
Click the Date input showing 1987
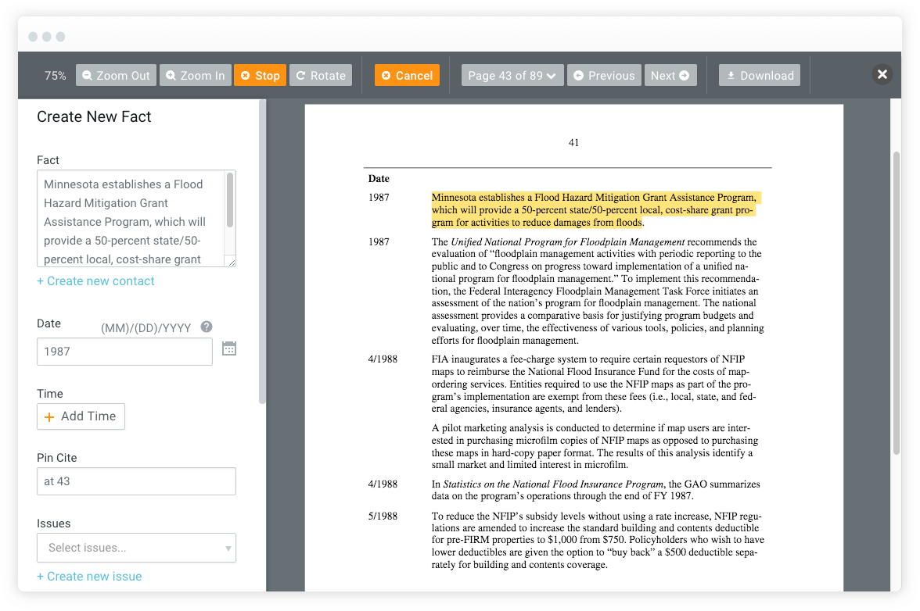(124, 352)
